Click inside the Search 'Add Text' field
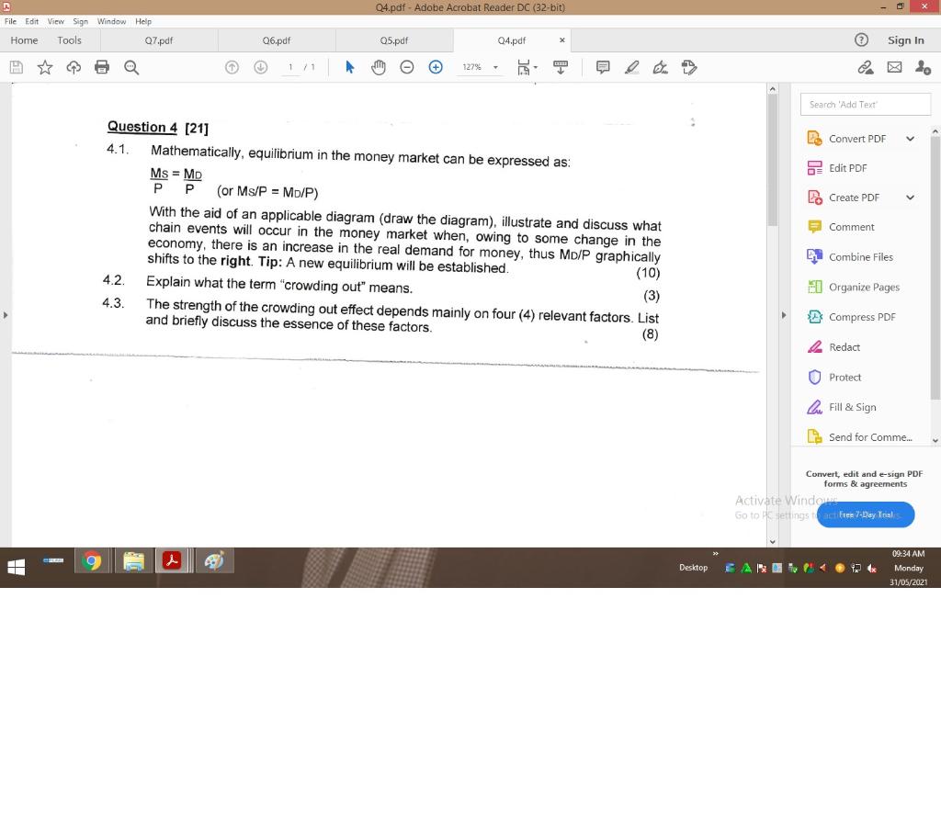Screen dimensions: 941x836 pyautogui.click(x=864, y=104)
